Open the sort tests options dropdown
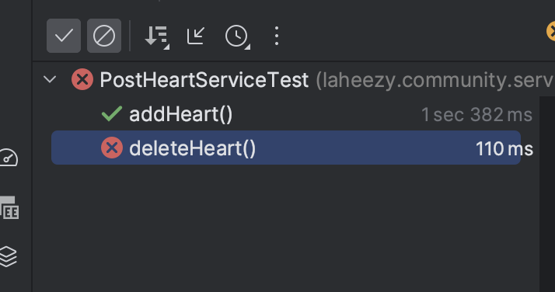The height and width of the screenshot is (292, 555). (157, 36)
